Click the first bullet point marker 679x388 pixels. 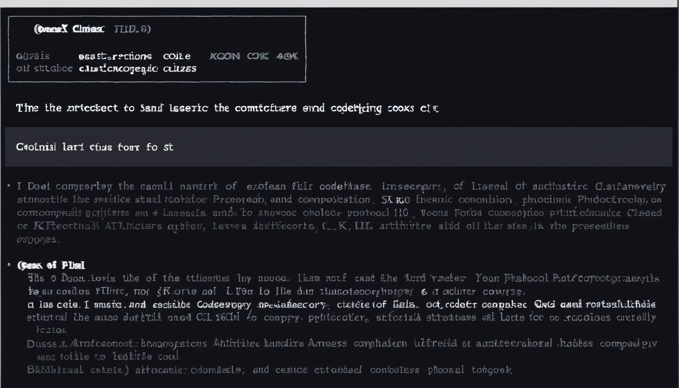10,186
